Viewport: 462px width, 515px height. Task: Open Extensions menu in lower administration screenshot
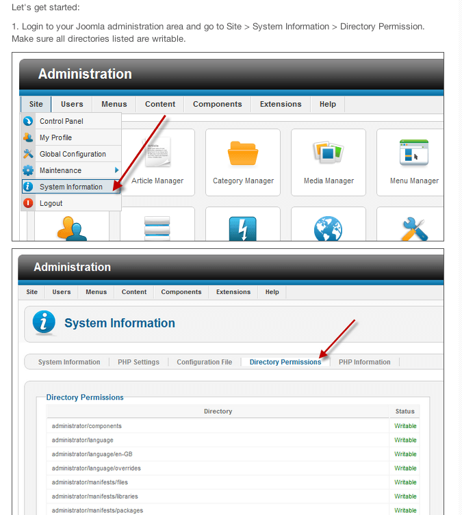point(233,292)
